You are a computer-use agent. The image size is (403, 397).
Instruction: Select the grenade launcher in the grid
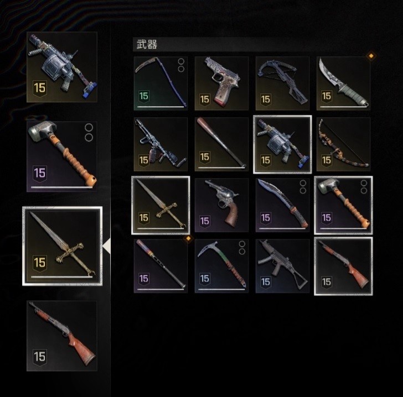[x=282, y=144]
